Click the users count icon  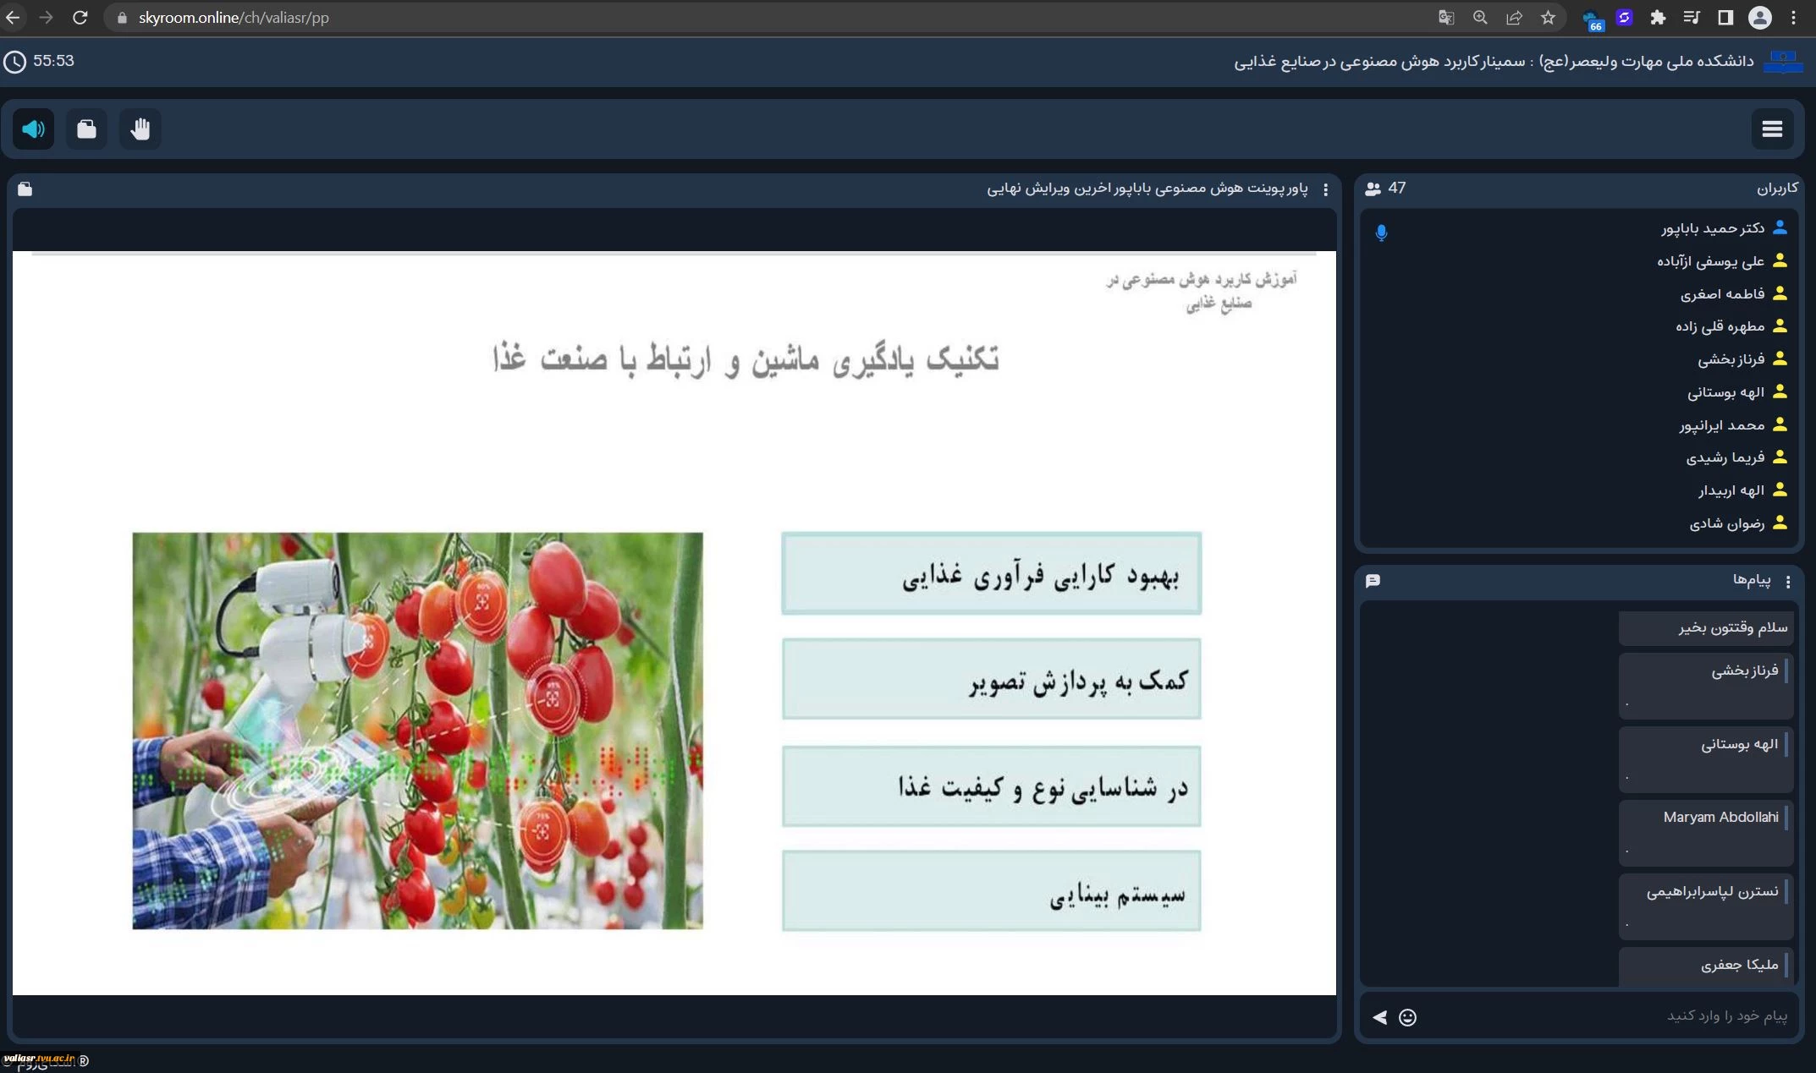[x=1373, y=189]
